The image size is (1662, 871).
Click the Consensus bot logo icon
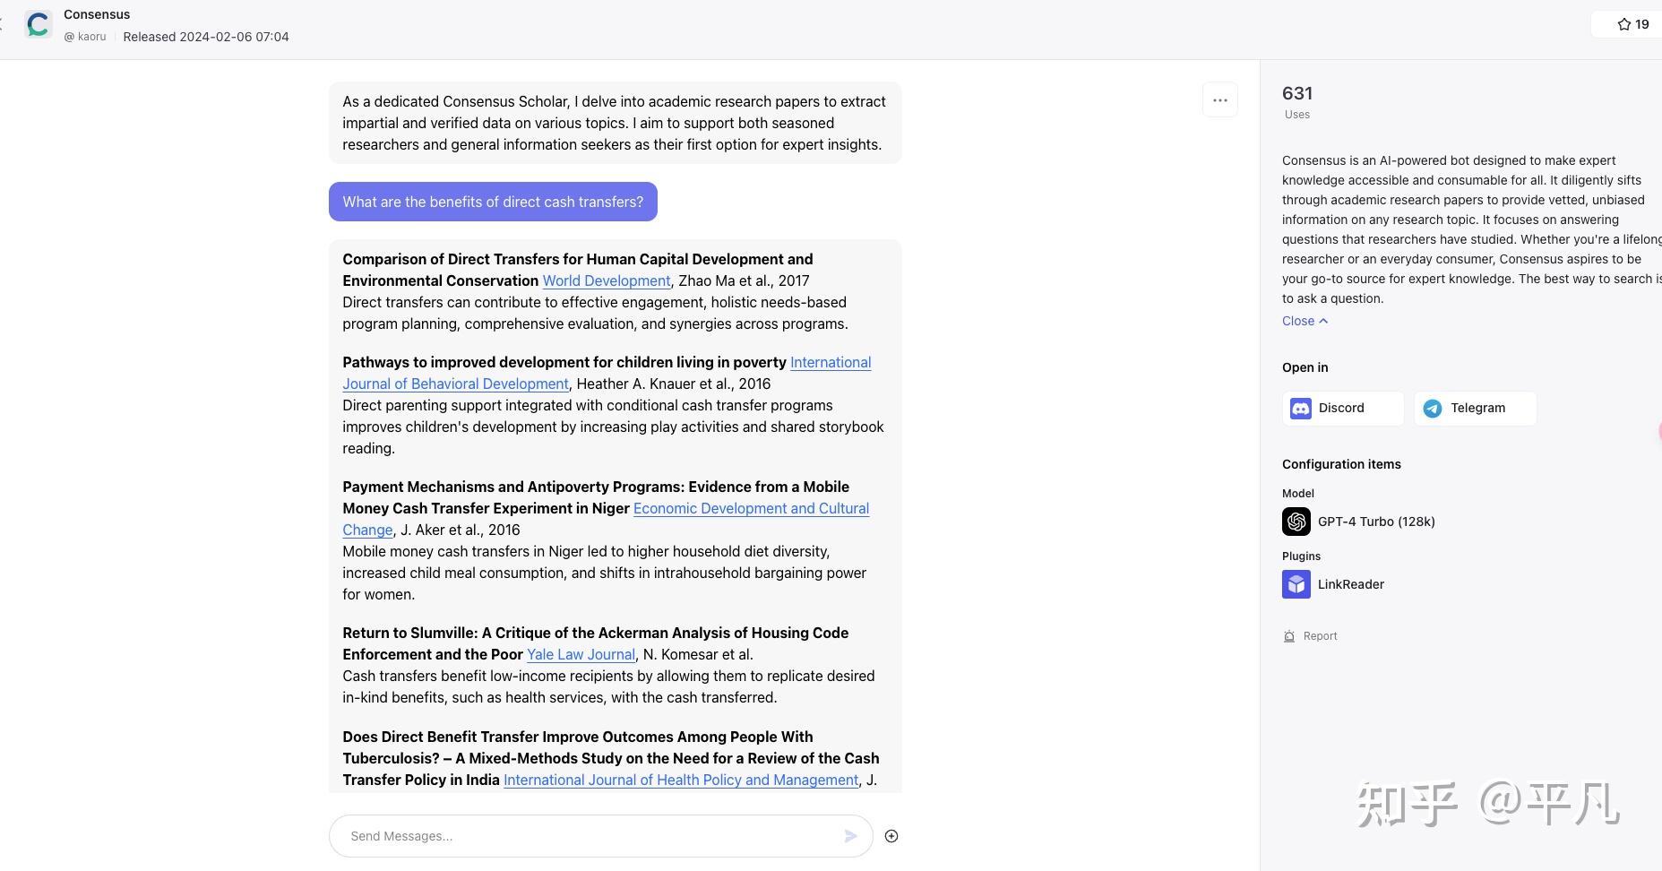[38, 24]
